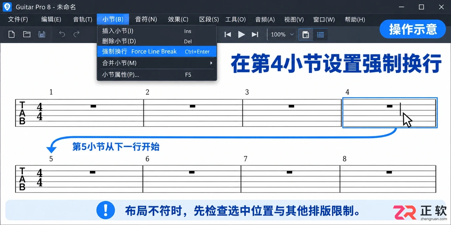Screen dimensions: 451x225
Task: Open the 文件(F) menu
Action: pos(18,19)
